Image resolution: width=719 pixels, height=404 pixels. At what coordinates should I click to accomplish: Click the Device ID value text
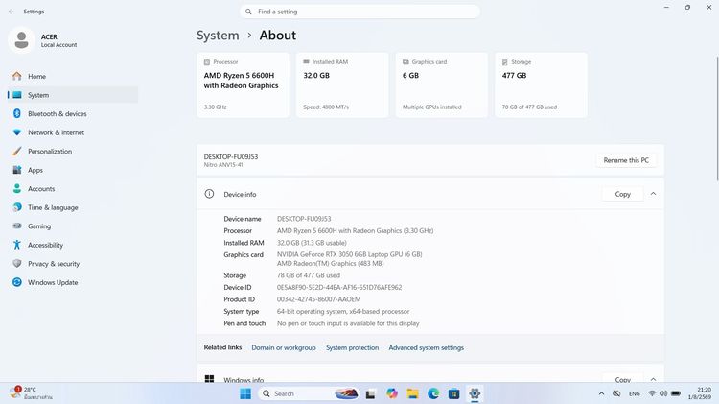coord(339,287)
